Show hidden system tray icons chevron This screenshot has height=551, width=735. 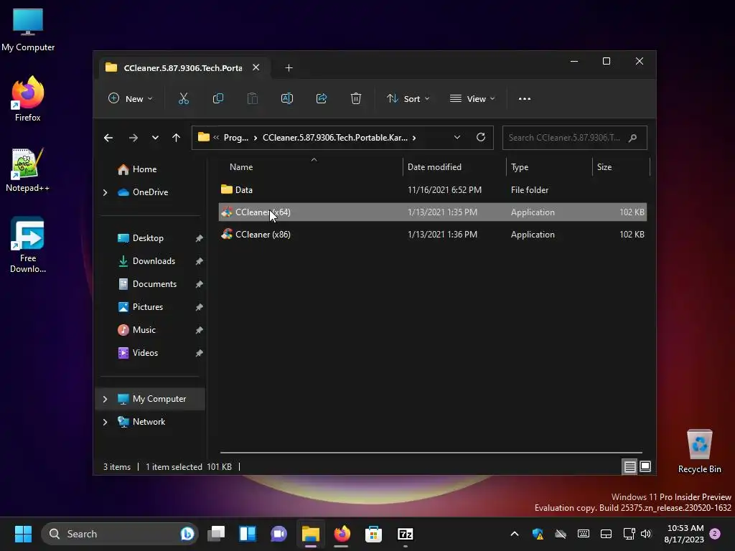coord(514,534)
